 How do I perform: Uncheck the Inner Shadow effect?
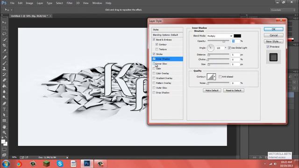154,59
